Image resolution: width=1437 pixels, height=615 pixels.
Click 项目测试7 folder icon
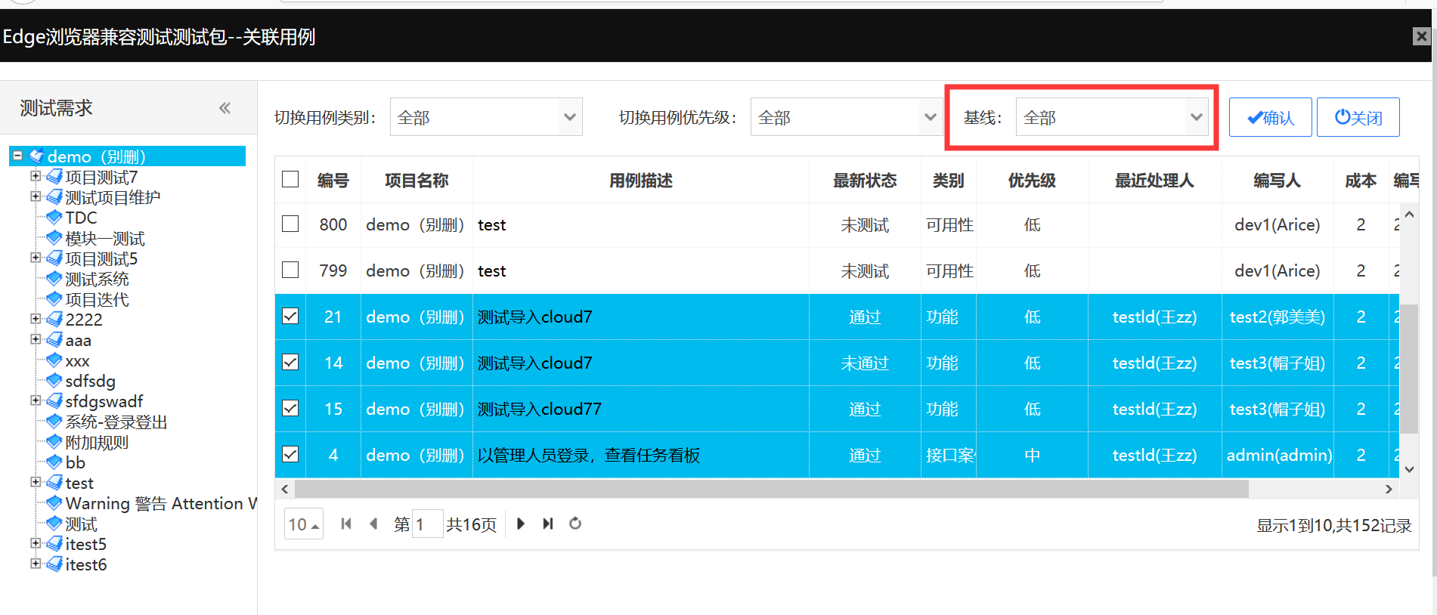tap(54, 177)
